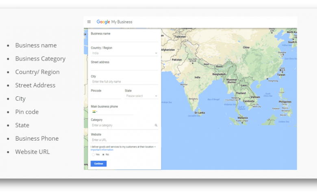Click the India flag phone country icon

(x=94, y=111)
